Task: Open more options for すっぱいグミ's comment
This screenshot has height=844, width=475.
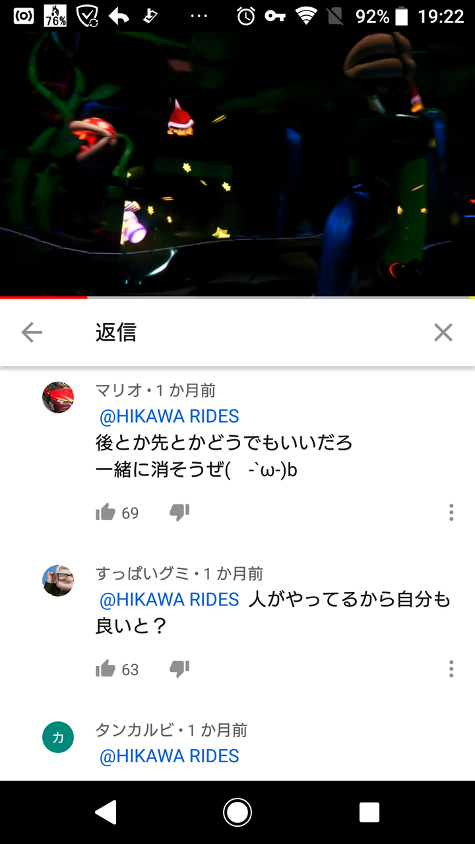Action: click(x=451, y=669)
